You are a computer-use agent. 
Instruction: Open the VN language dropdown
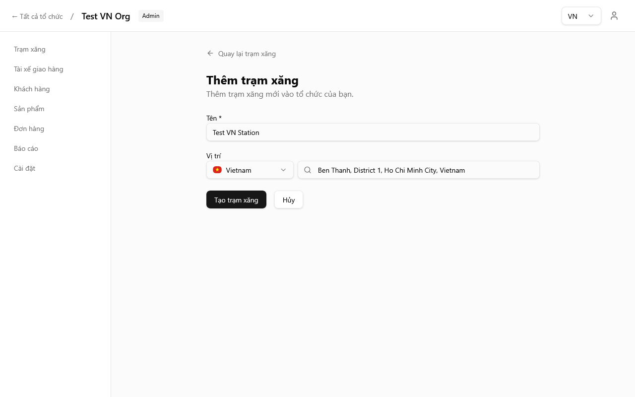point(581,16)
